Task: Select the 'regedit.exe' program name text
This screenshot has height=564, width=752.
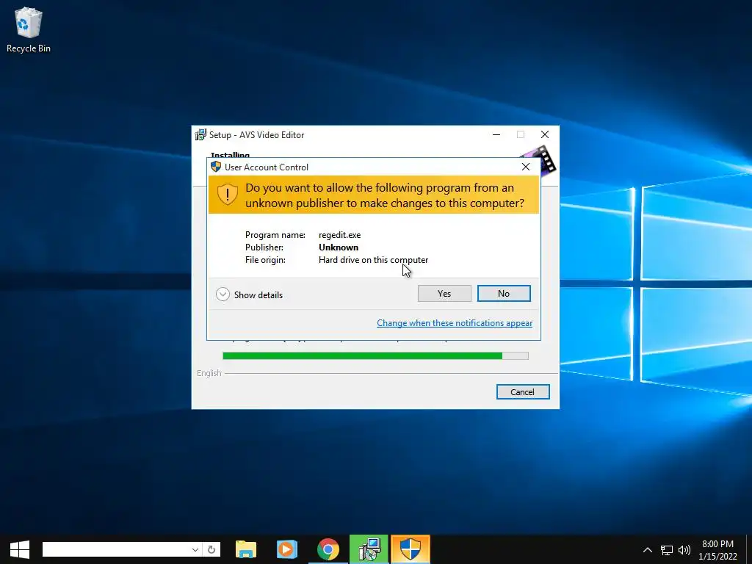Action: [x=339, y=235]
